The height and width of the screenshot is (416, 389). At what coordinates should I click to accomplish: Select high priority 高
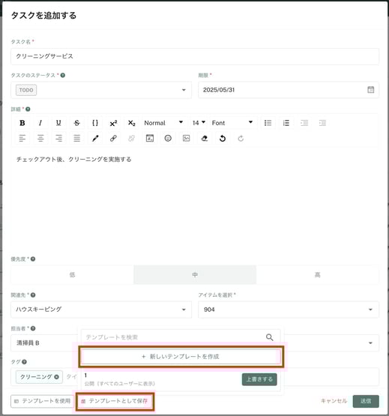(x=317, y=275)
